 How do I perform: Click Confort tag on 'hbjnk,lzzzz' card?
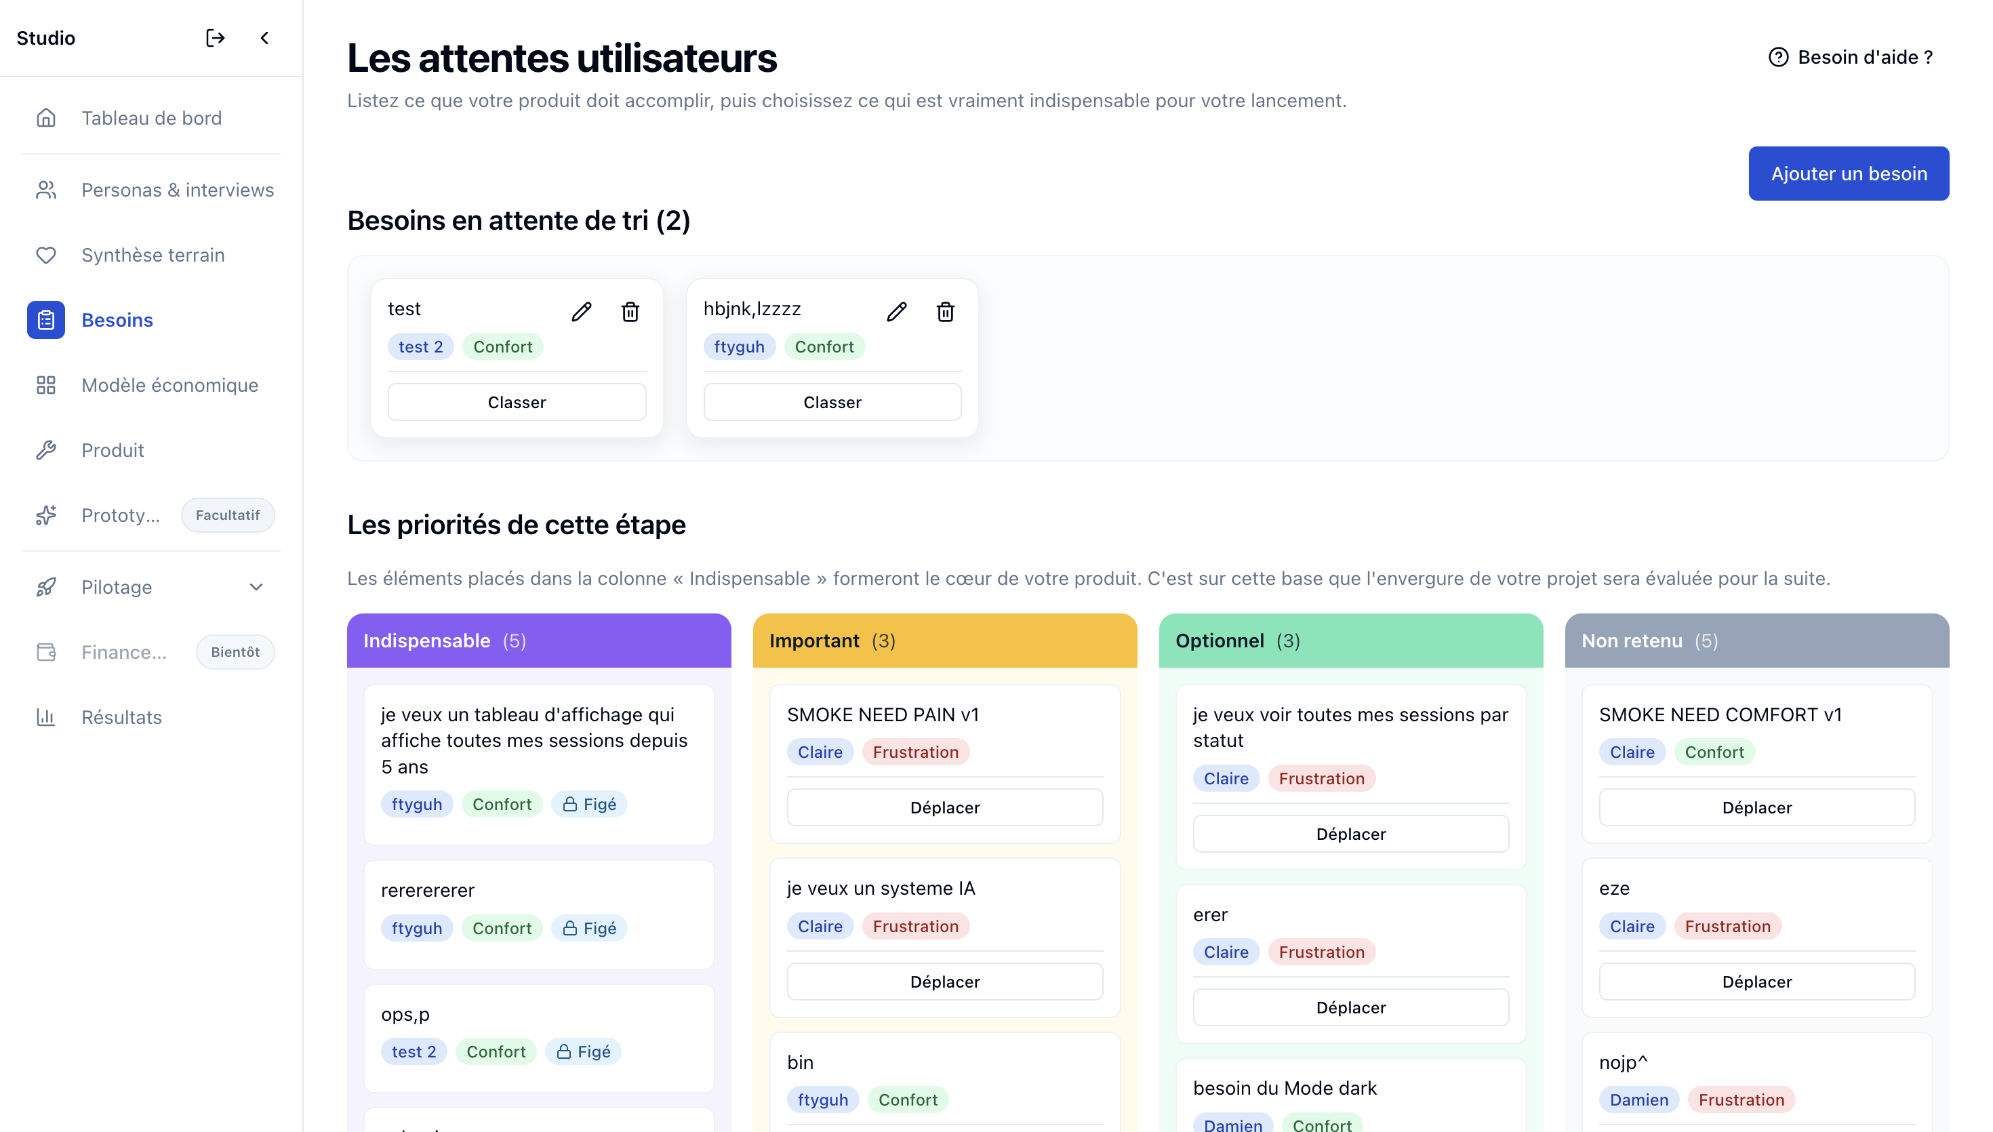824,347
